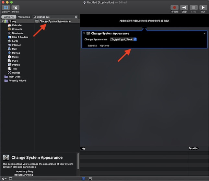Select the Calendar library category
Image resolution: width=209 pixels, height=181 pixels.
pos(17,25)
